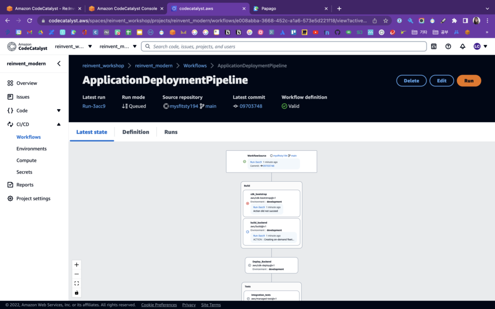This screenshot has width=495, height=309.
Task: Click the search code and issues bar
Action: click(285, 46)
